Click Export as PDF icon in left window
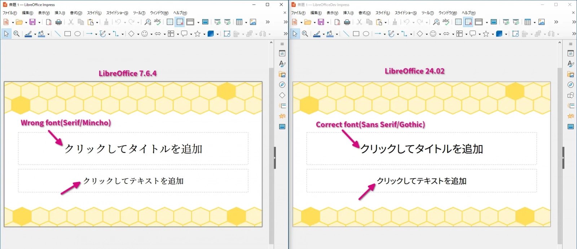The height and width of the screenshot is (249, 577). point(49,22)
